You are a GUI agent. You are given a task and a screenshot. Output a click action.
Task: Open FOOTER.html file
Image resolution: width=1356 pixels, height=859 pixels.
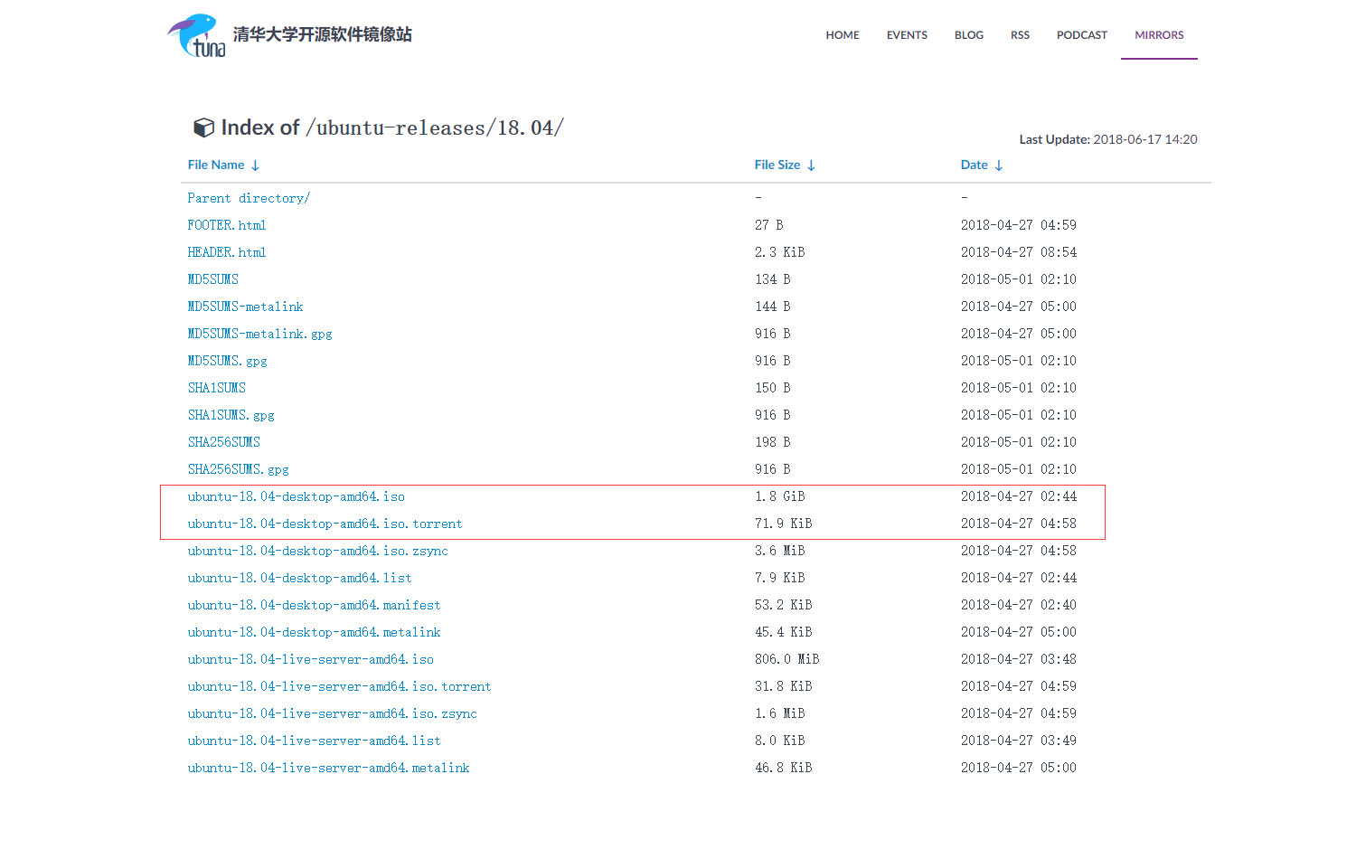click(227, 225)
